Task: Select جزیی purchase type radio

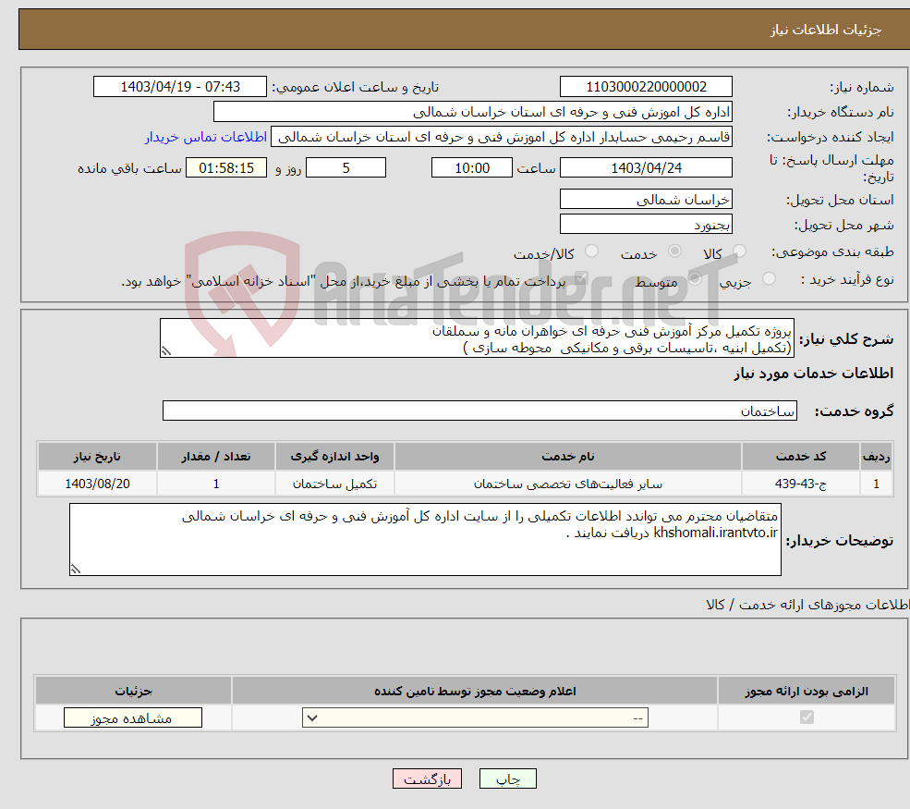Action: coord(769,279)
